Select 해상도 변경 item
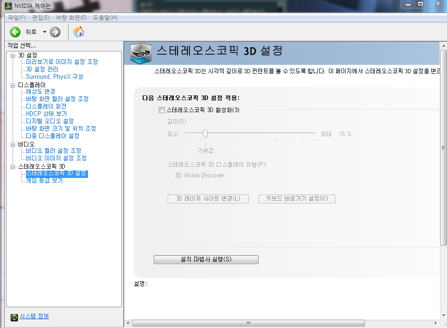The height and width of the screenshot is (328, 447). coord(40,92)
